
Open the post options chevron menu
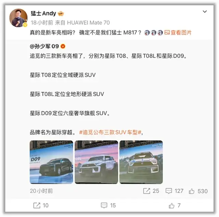pyautogui.click(x=205, y=12)
